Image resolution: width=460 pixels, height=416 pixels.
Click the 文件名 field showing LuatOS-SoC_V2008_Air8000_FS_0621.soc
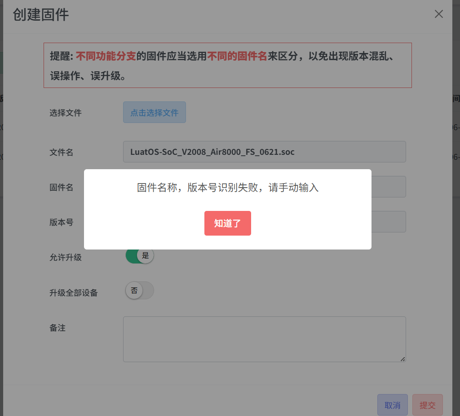coord(264,152)
